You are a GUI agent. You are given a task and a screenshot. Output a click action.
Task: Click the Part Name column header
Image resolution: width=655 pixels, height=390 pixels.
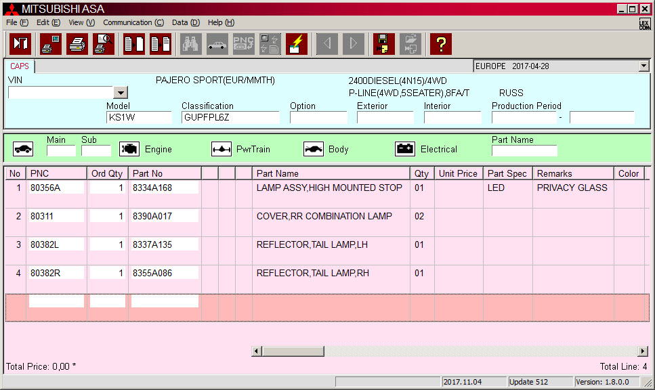(331, 173)
